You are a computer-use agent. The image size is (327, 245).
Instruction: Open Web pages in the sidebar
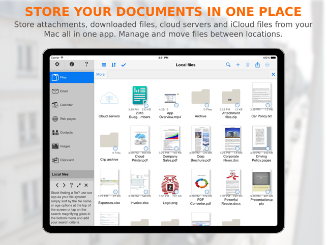tap(72, 118)
